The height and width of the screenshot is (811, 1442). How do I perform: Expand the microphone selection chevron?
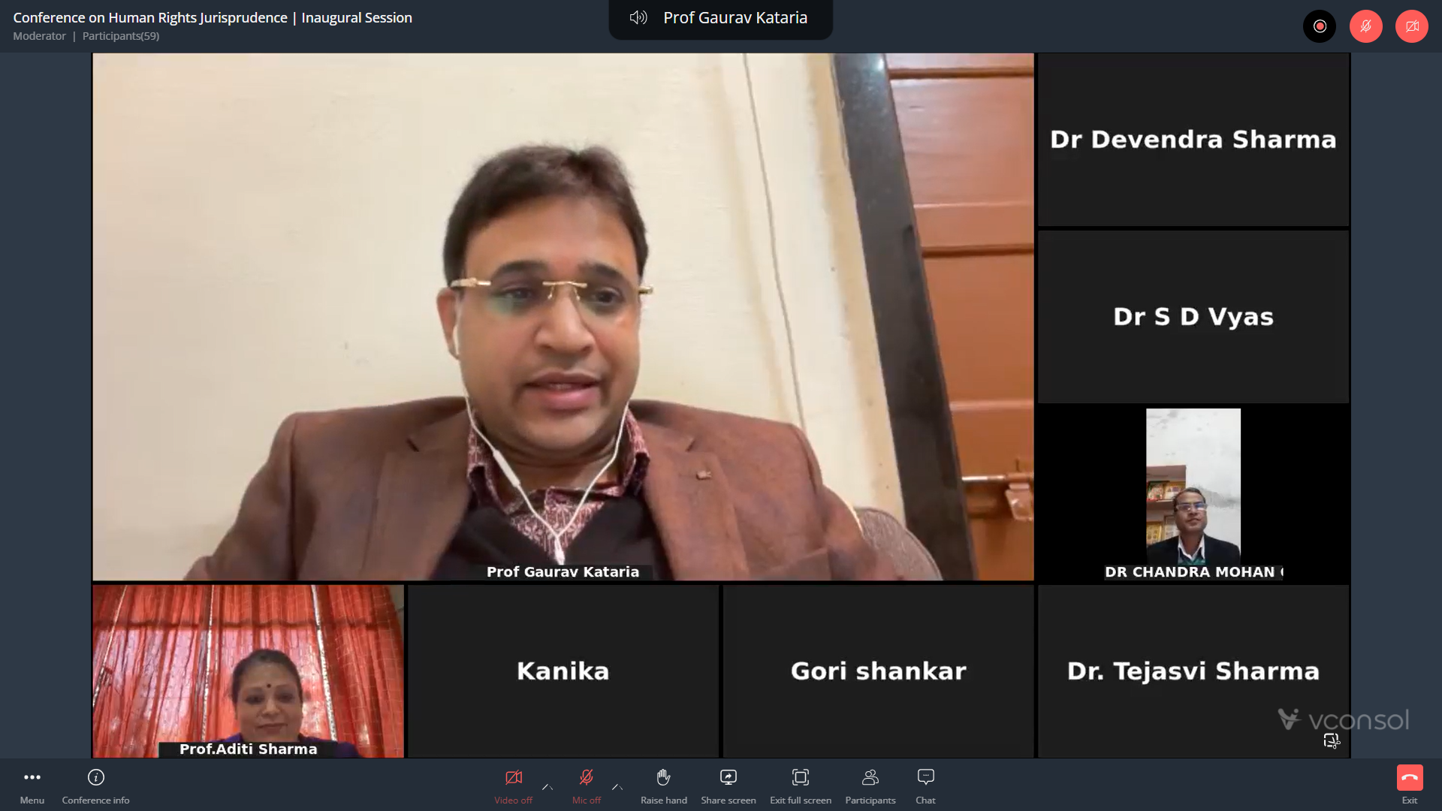[618, 788]
